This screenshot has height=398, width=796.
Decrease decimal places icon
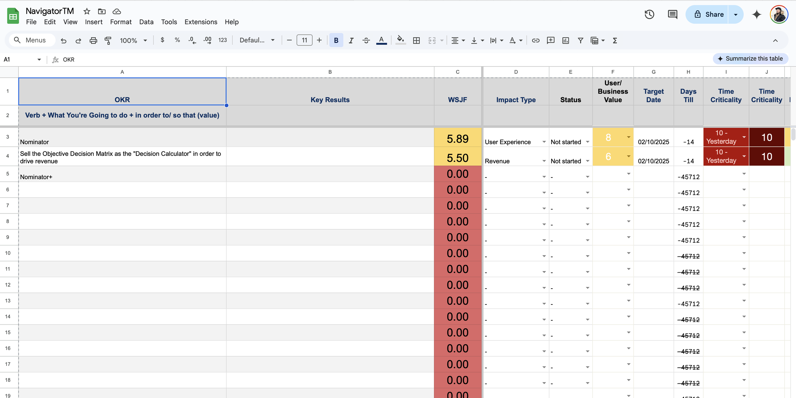coord(192,40)
